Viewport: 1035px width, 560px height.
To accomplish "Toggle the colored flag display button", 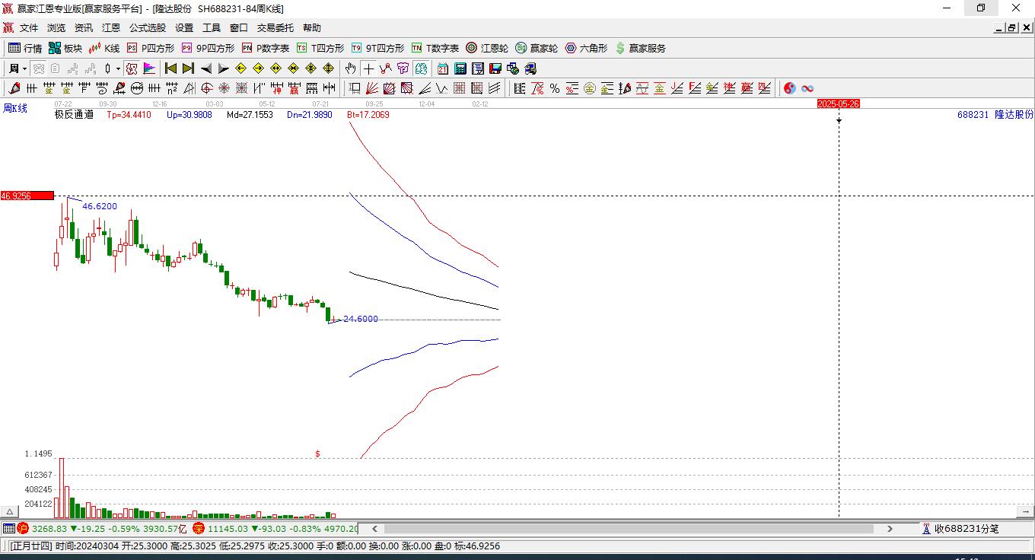I will point(149,68).
